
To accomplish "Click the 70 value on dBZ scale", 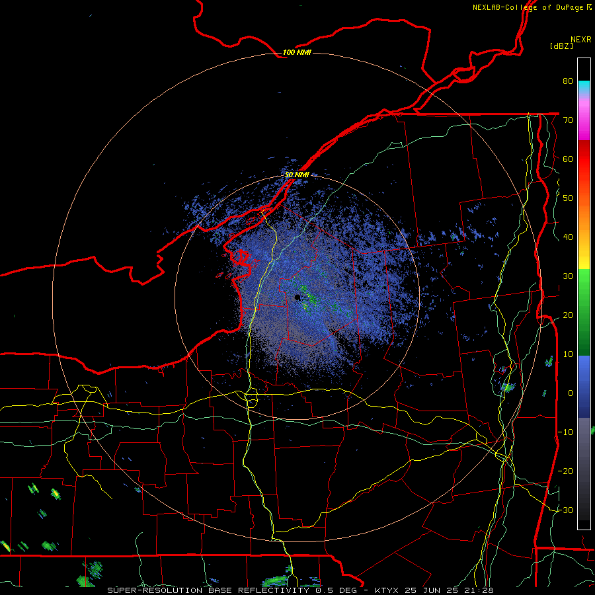I will (x=568, y=120).
